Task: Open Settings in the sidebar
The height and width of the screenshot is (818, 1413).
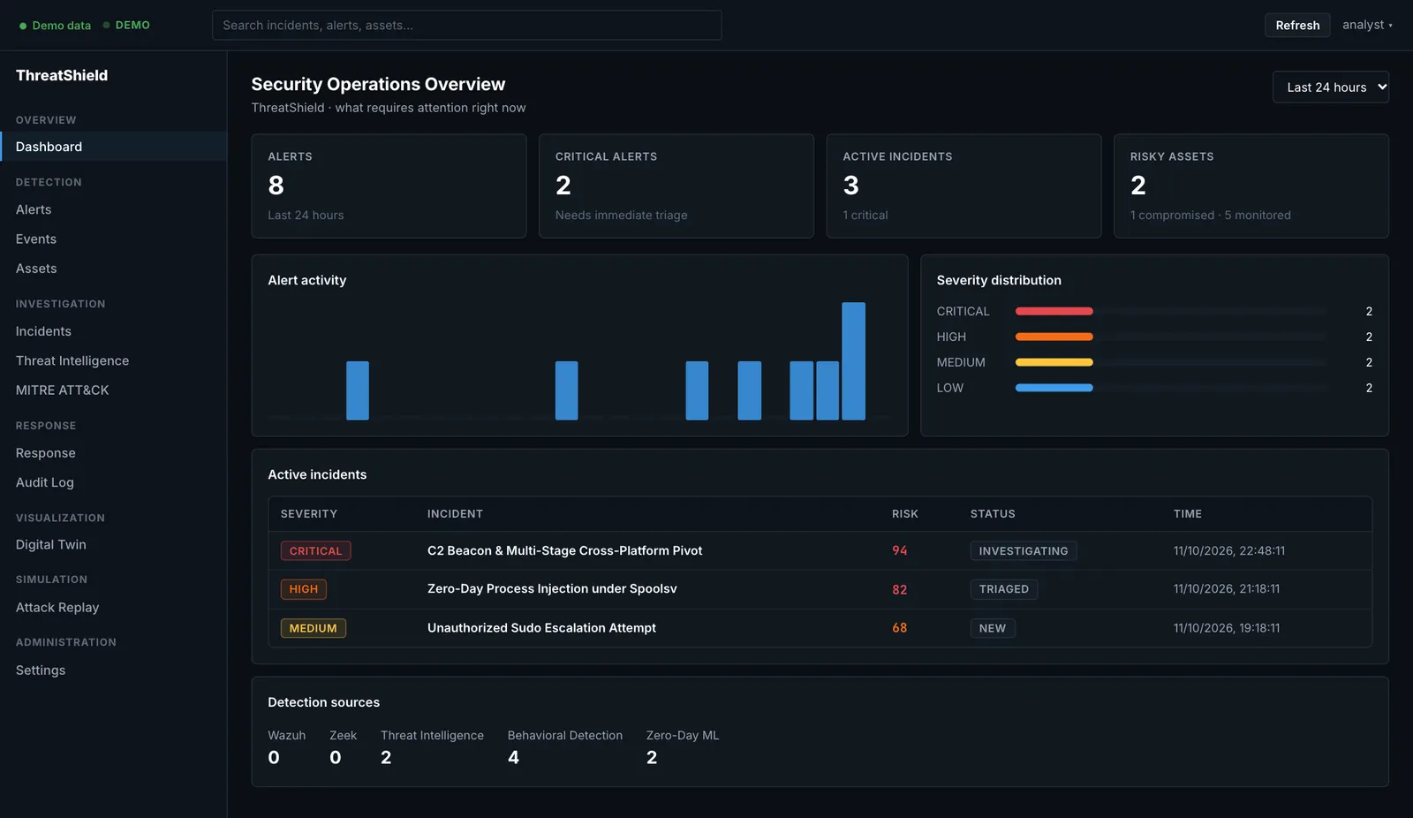Action: (x=113, y=670)
